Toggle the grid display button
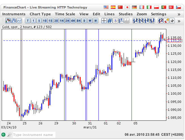This screenshot has width=185, height=140. point(110,20)
